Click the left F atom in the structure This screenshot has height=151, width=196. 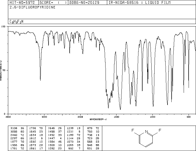[x=133, y=130]
